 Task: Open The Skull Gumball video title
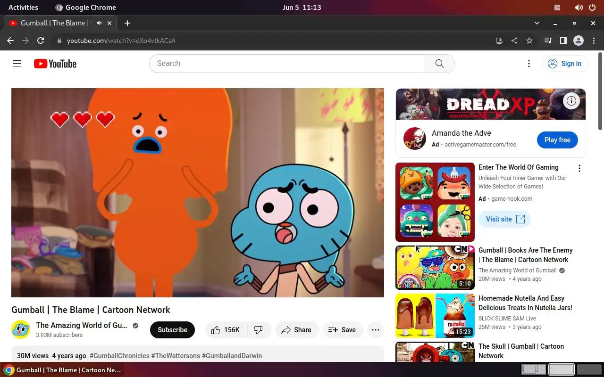(x=521, y=351)
